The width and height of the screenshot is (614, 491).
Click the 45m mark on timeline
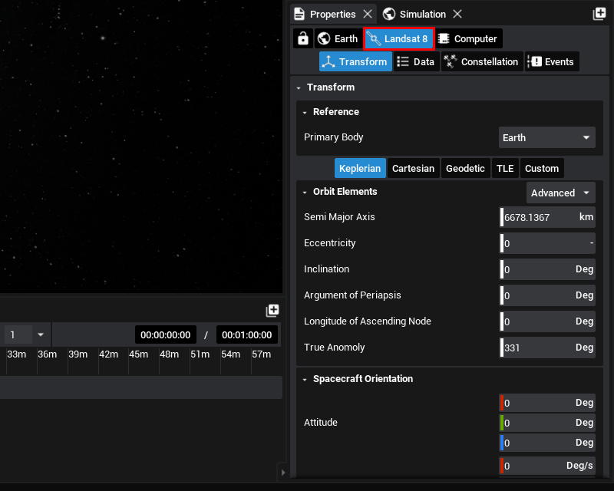[139, 354]
